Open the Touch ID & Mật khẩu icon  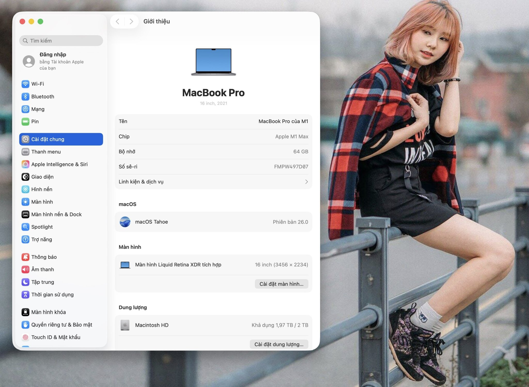25,337
